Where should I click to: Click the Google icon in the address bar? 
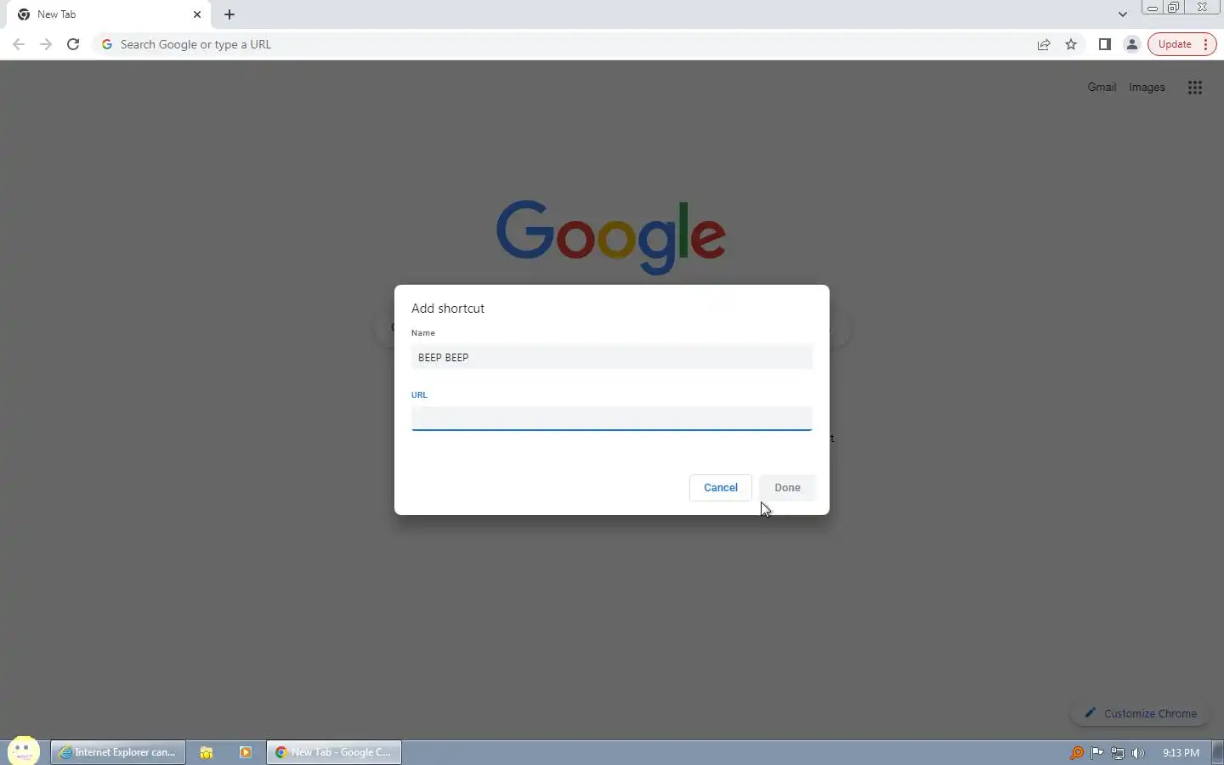pos(107,44)
